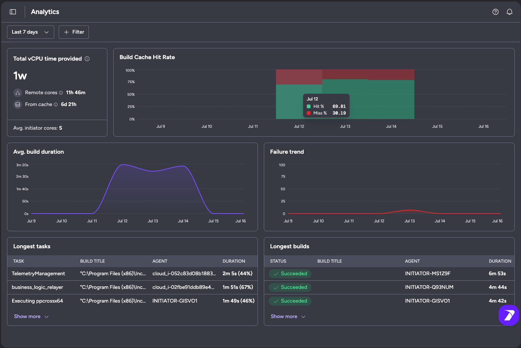This screenshot has width=521, height=348.
Task: Click Longest tasks BUILD TITLE header
Action: 92,261
